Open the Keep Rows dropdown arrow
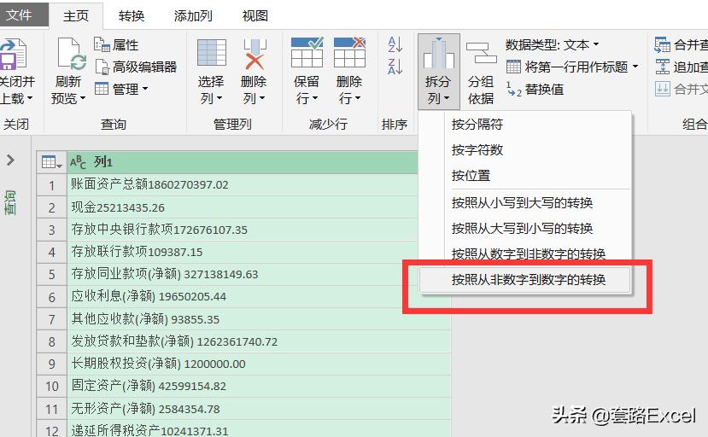The image size is (708, 437). (315, 98)
